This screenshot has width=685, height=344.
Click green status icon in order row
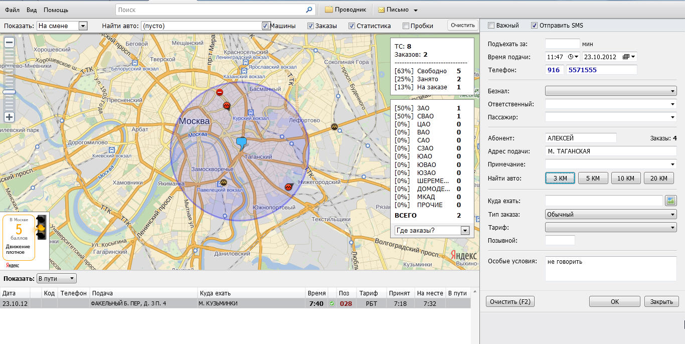(x=332, y=303)
